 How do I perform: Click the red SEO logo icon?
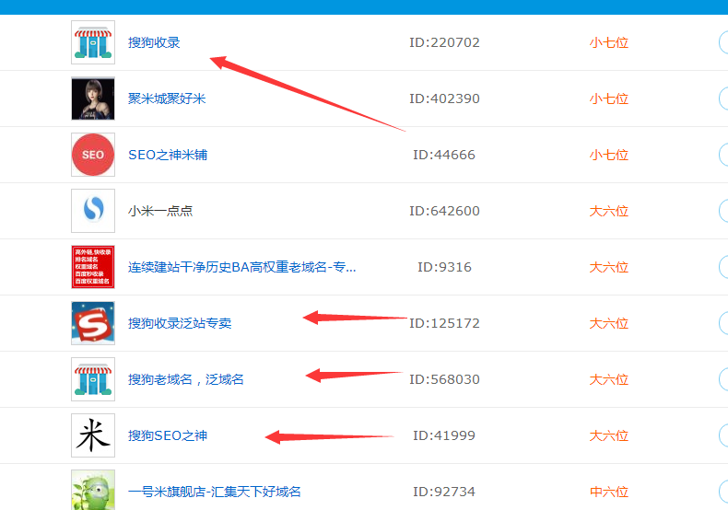(x=93, y=155)
